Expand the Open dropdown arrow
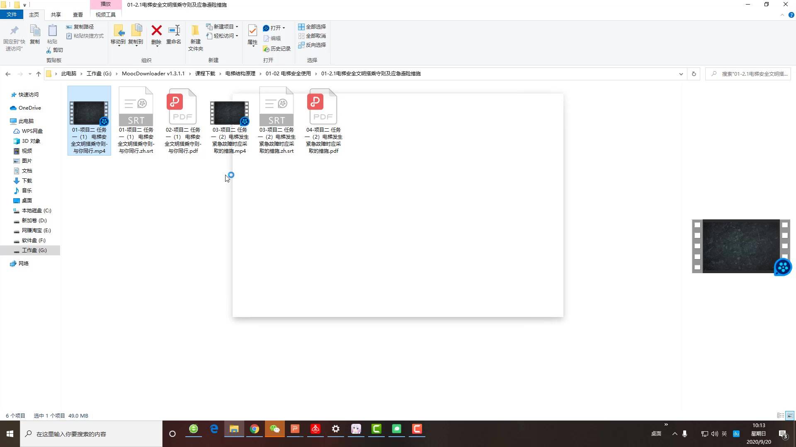Image resolution: width=796 pixels, height=447 pixels. (x=284, y=28)
